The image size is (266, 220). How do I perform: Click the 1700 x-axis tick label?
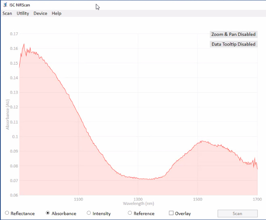[257, 199]
